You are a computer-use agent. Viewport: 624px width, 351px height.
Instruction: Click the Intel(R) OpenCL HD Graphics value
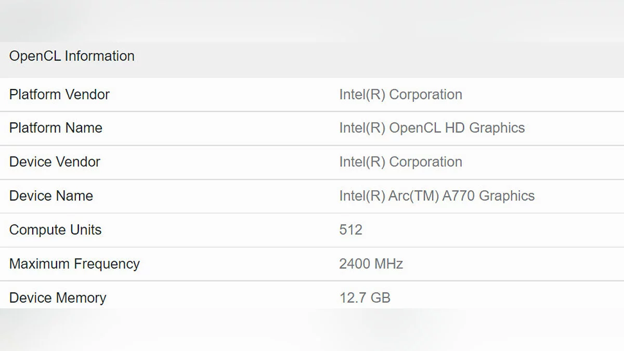coord(432,128)
